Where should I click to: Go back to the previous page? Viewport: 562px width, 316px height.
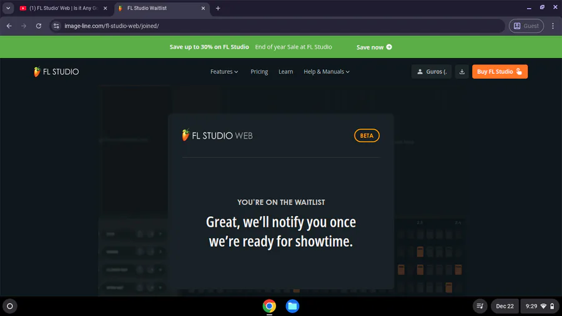point(9,26)
